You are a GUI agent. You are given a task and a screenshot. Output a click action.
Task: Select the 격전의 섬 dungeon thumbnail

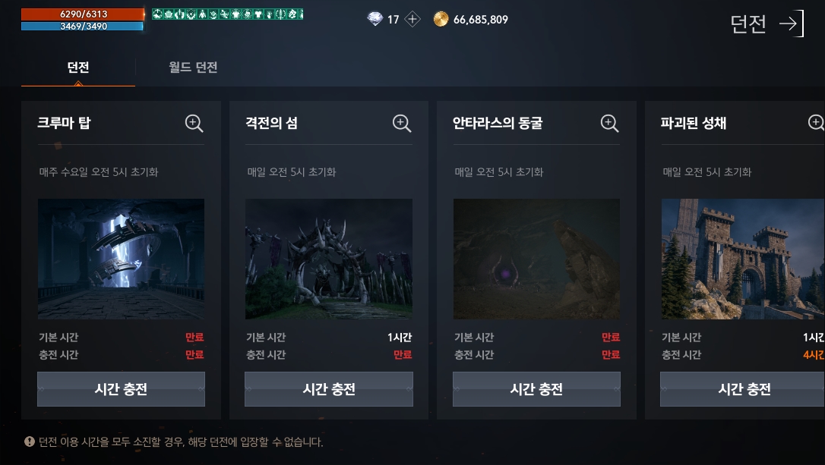(329, 259)
